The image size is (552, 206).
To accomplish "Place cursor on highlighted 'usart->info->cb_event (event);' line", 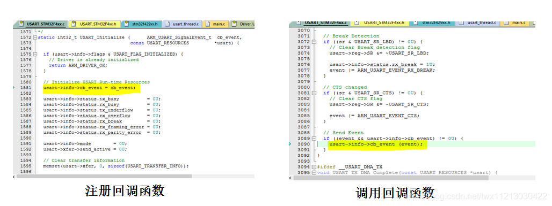I will [376, 144].
